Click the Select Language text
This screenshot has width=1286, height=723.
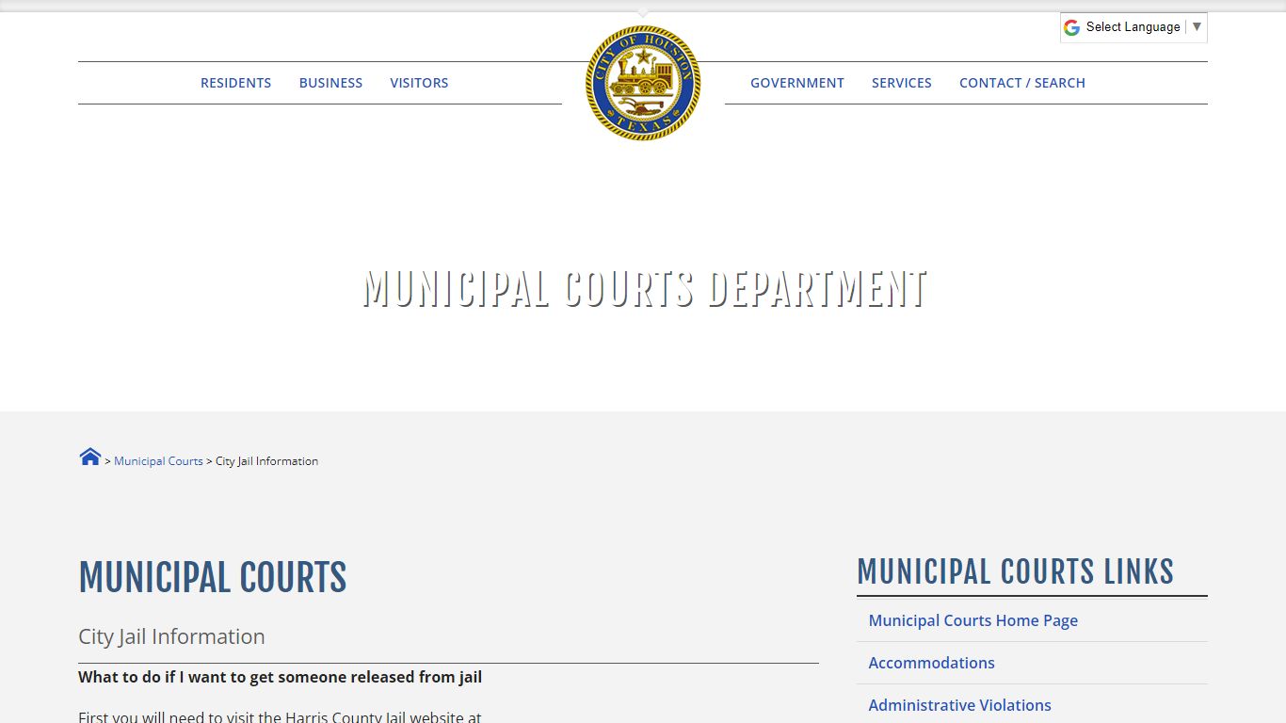coord(1133,27)
